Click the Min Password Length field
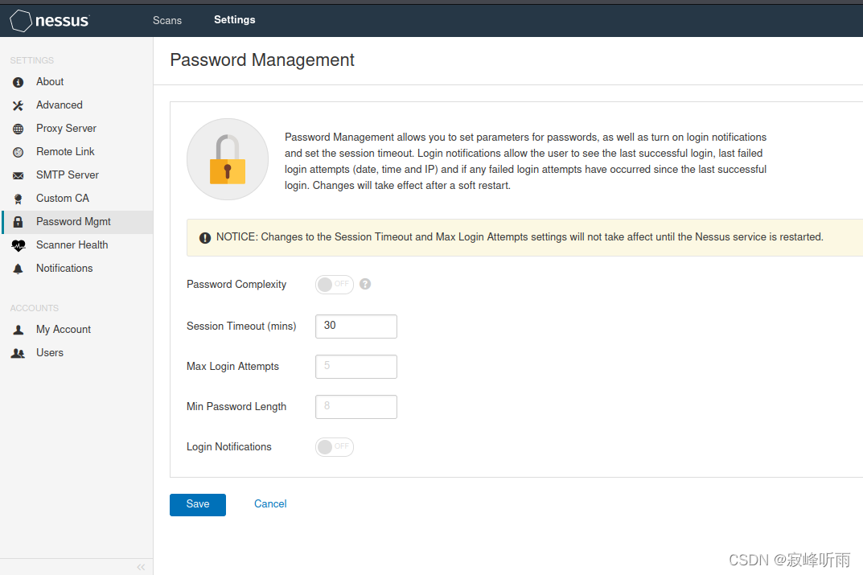Screen dimensions: 863x575 (x=356, y=407)
